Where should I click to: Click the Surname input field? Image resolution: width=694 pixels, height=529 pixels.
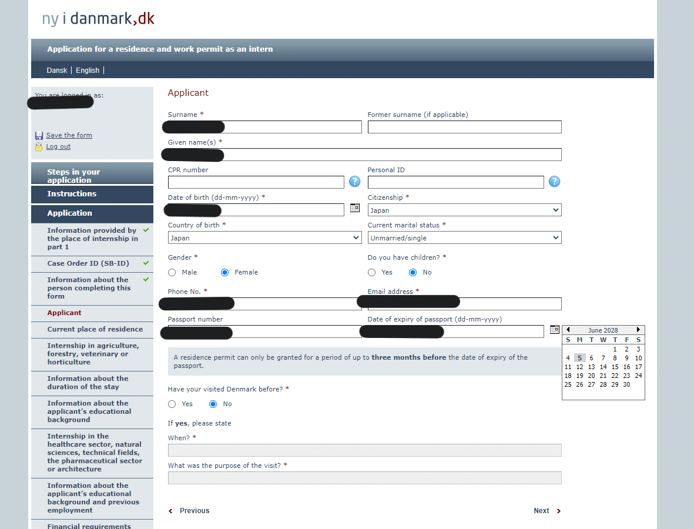(x=264, y=127)
